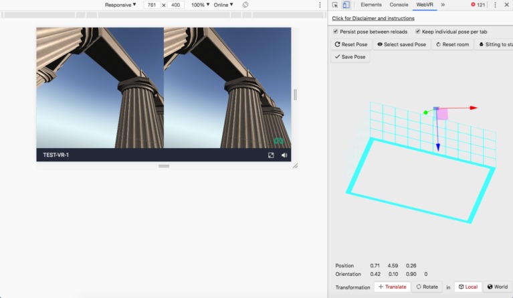Click the Position X value 0.71
513x298 pixels.
(375, 266)
